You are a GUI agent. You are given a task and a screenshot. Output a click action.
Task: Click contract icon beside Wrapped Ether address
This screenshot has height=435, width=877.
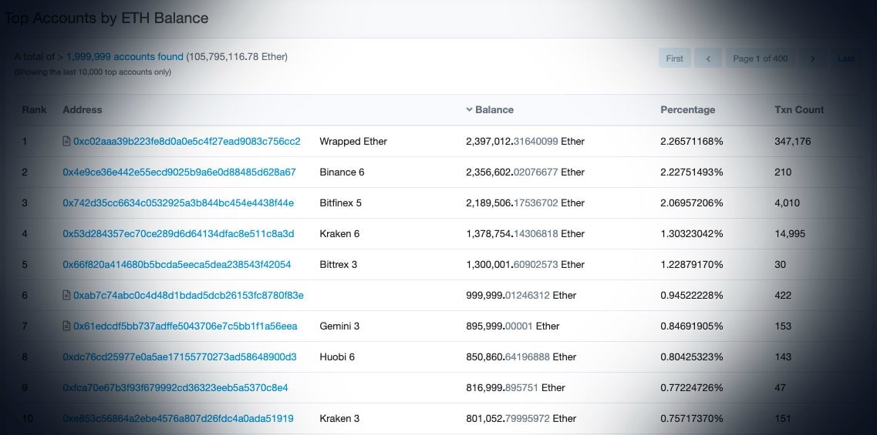point(66,141)
